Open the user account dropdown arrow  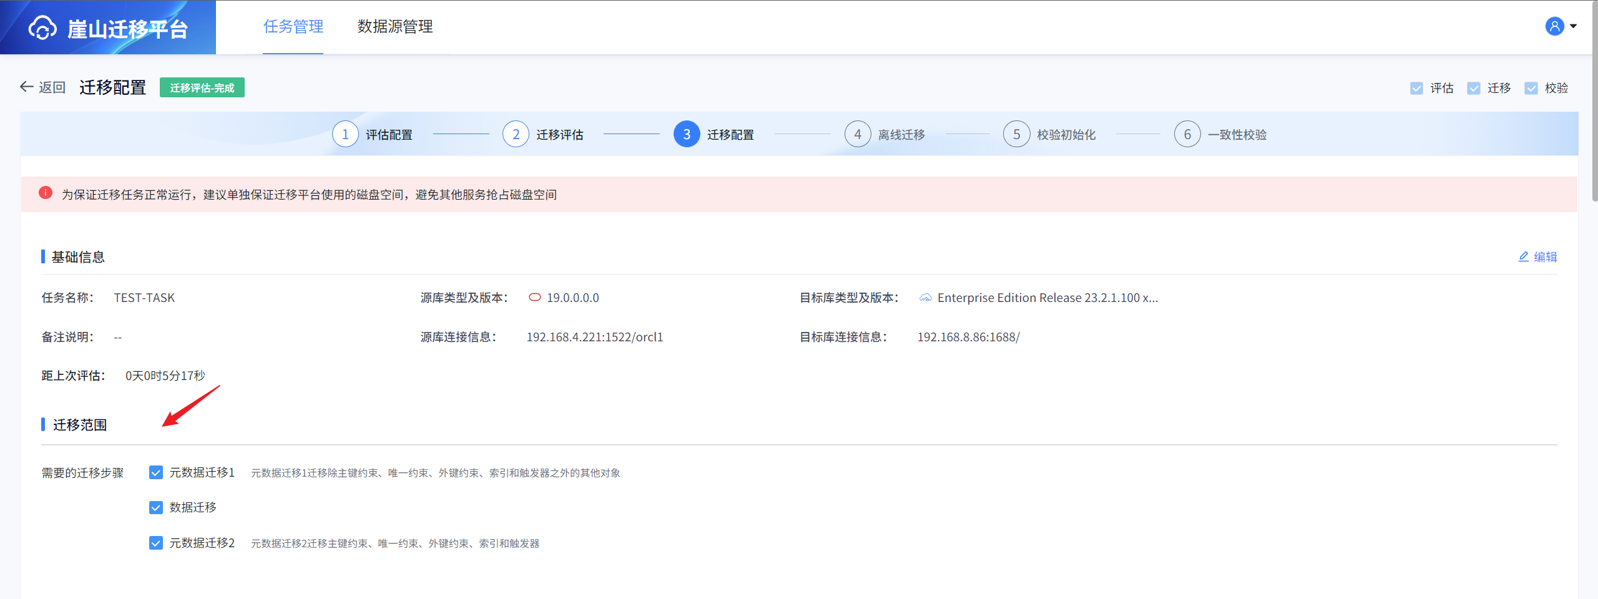(1574, 26)
